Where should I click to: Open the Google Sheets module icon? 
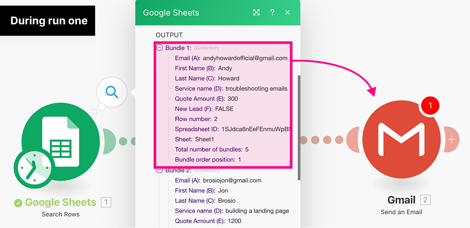pos(61,141)
